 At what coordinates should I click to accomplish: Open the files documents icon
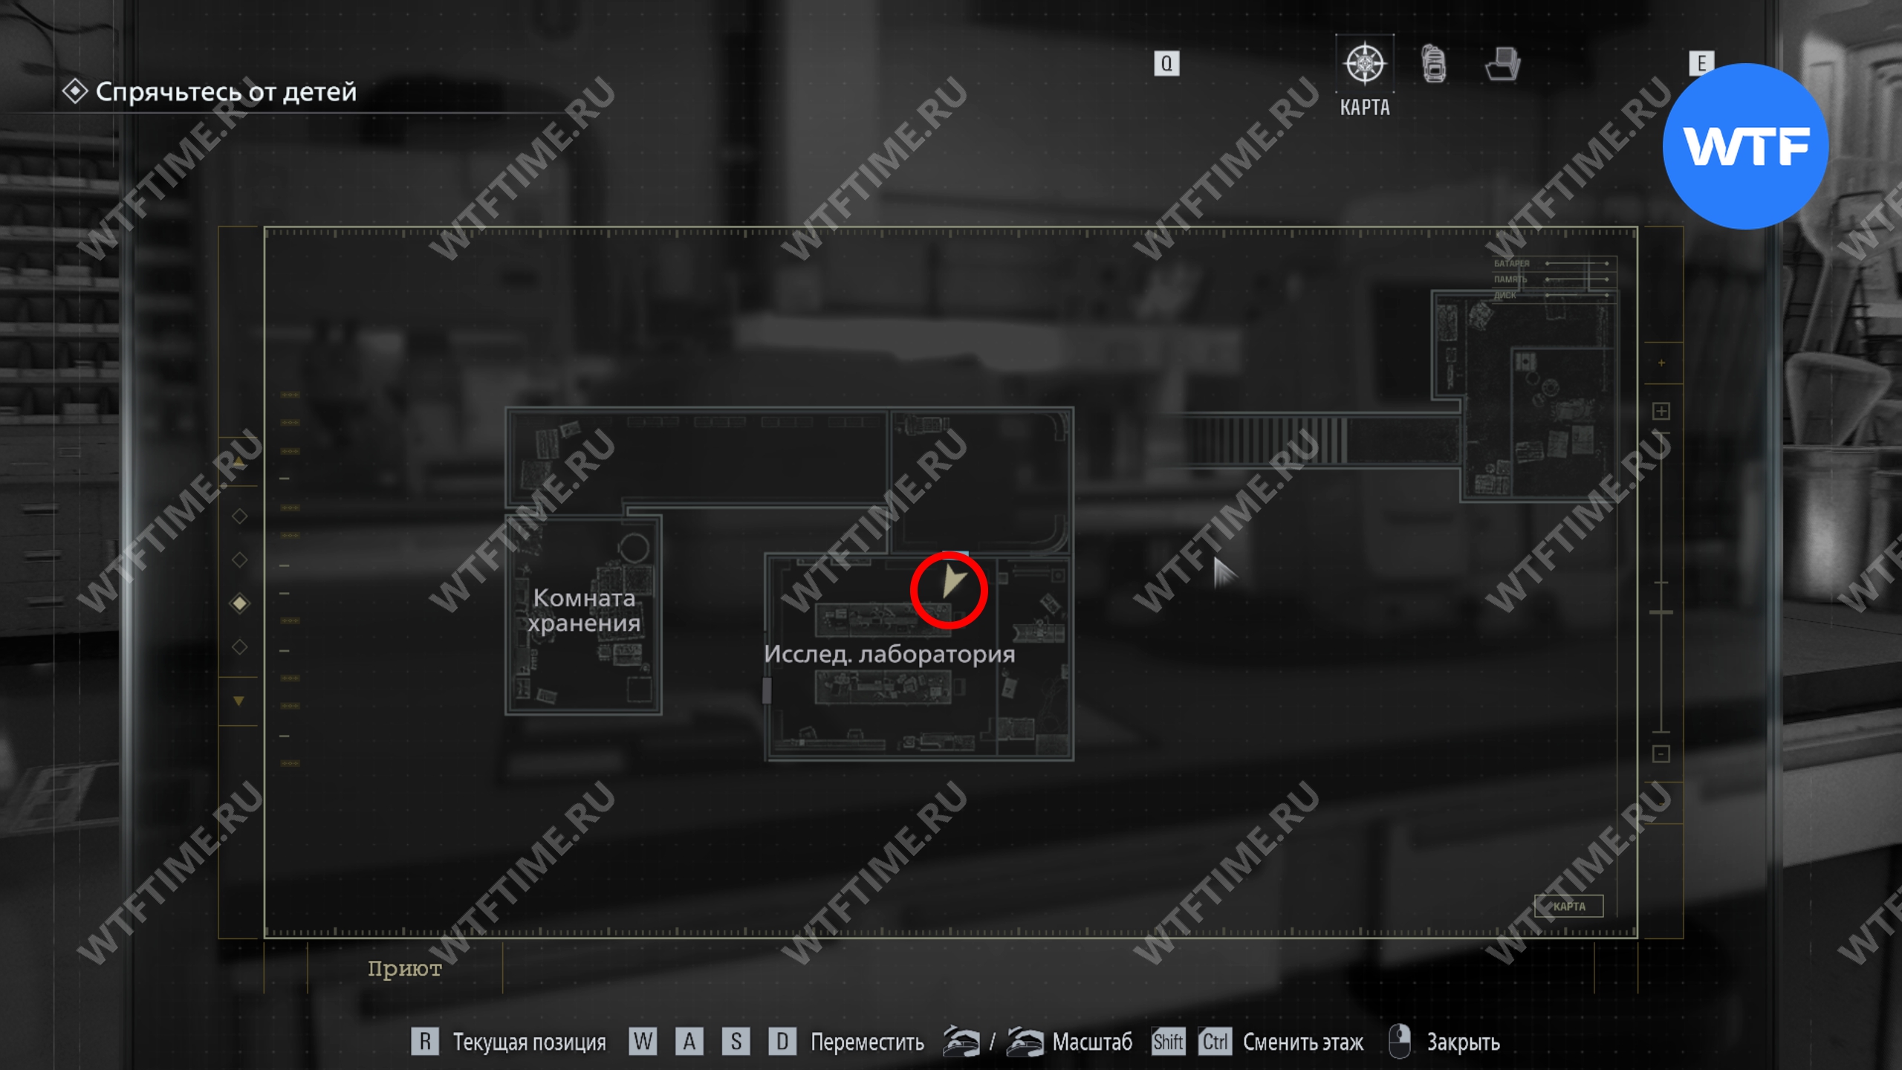coord(1502,64)
